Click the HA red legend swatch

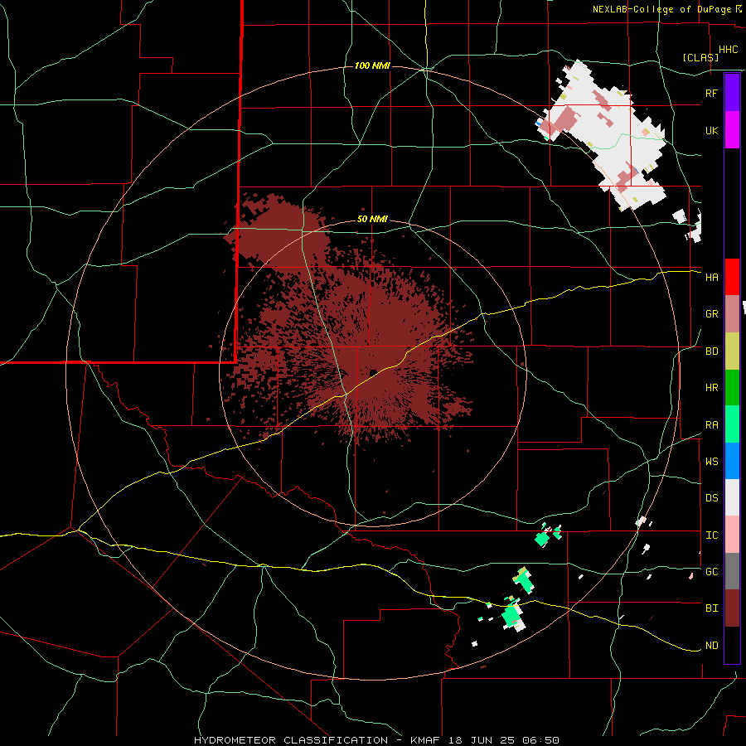point(732,277)
